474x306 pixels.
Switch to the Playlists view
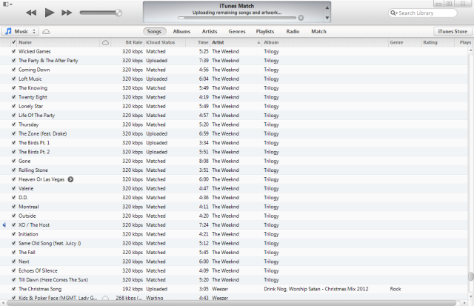pos(265,31)
